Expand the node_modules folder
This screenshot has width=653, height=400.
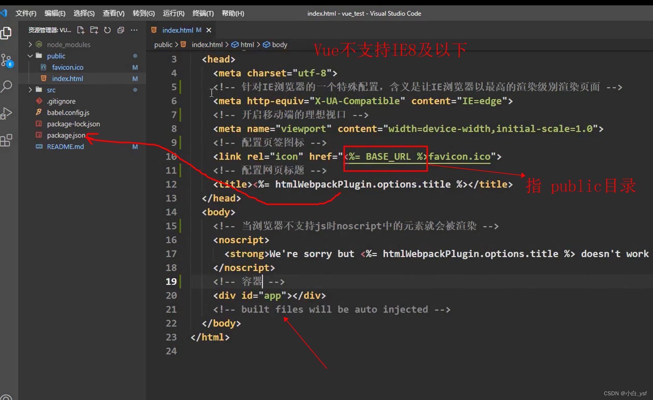click(30, 44)
